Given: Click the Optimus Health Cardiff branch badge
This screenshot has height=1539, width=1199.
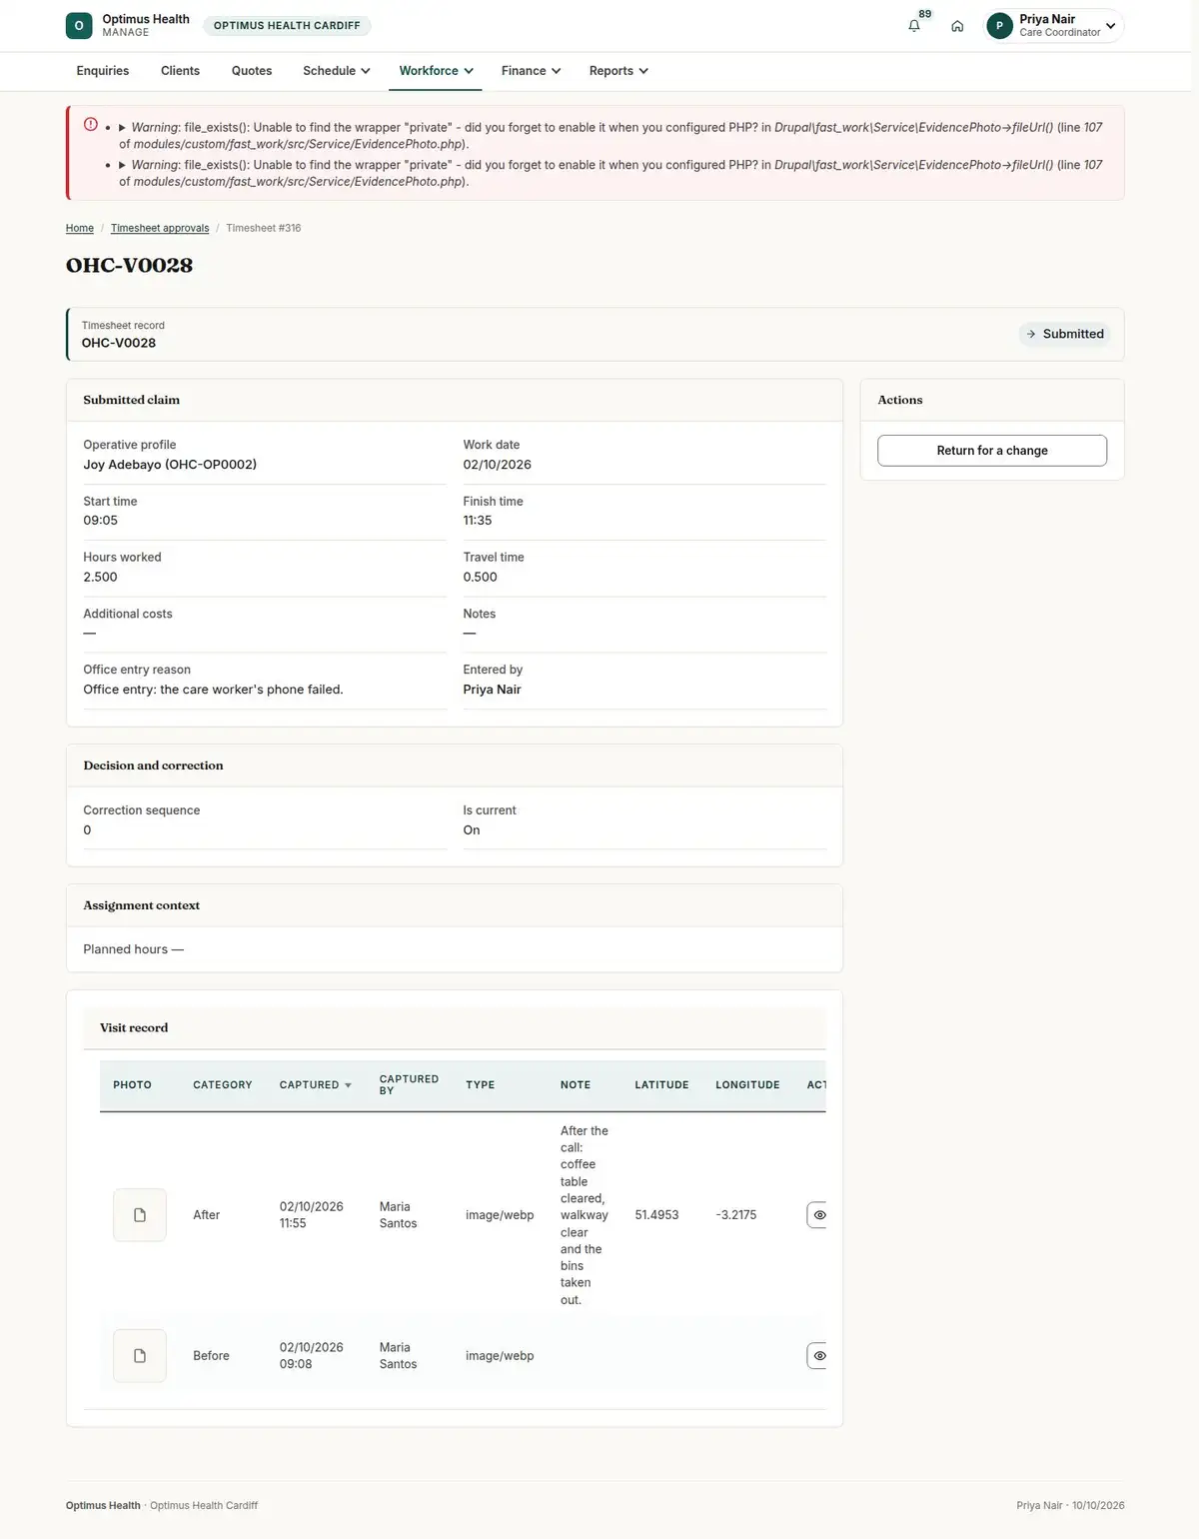Looking at the screenshot, I should click(x=287, y=26).
